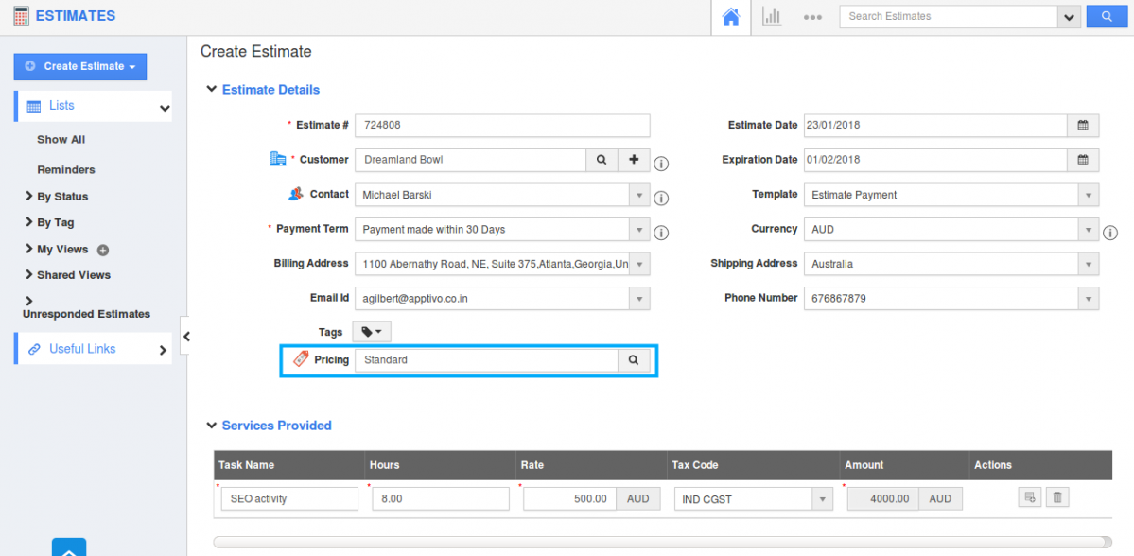This screenshot has height=556, width=1134.
Task: Click the Pricing tag icon
Action: [x=300, y=358]
